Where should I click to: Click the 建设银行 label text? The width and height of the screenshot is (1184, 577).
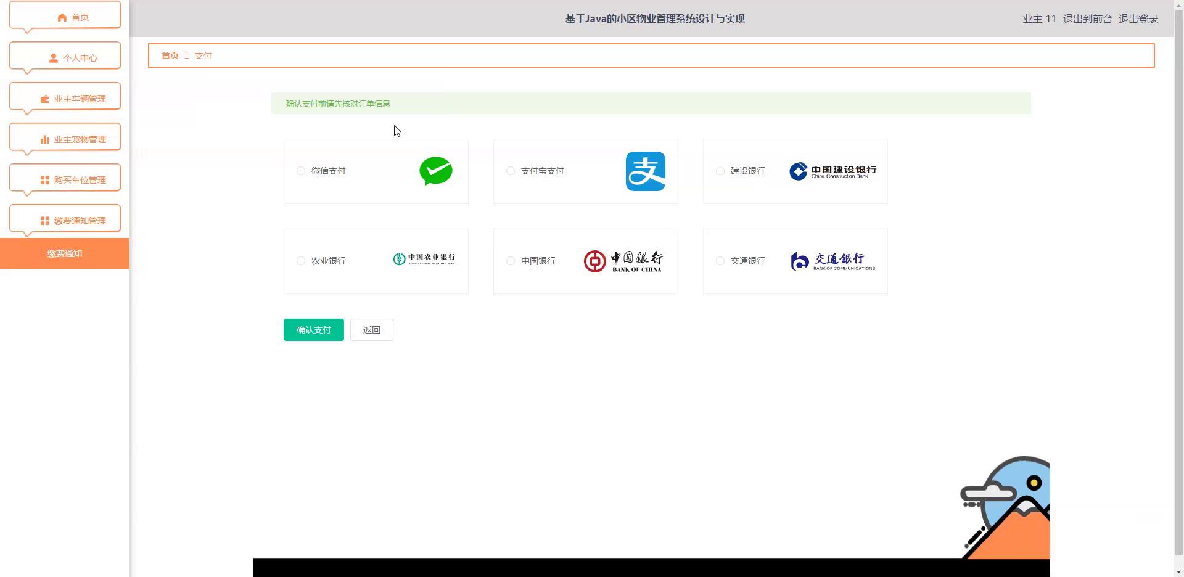[748, 171]
